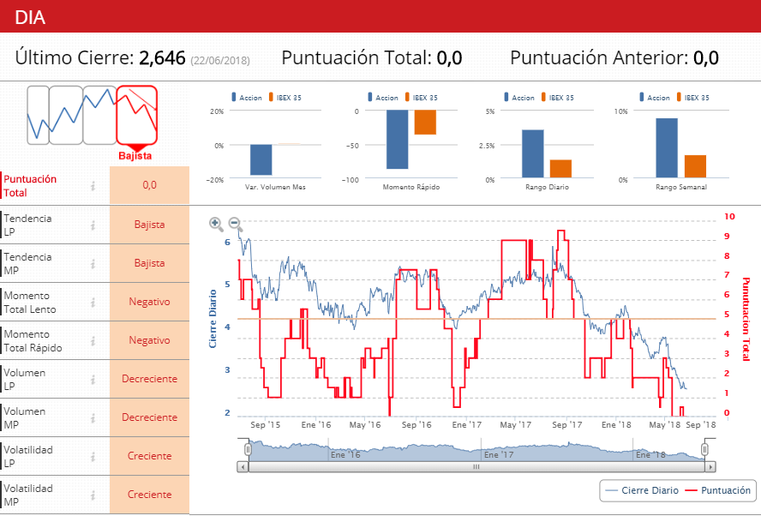Open info icon for Momento Total Rápido
Image resolution: width=761 pixels, height=516 pixels.
pyautogui.click(x=93, y=341)
